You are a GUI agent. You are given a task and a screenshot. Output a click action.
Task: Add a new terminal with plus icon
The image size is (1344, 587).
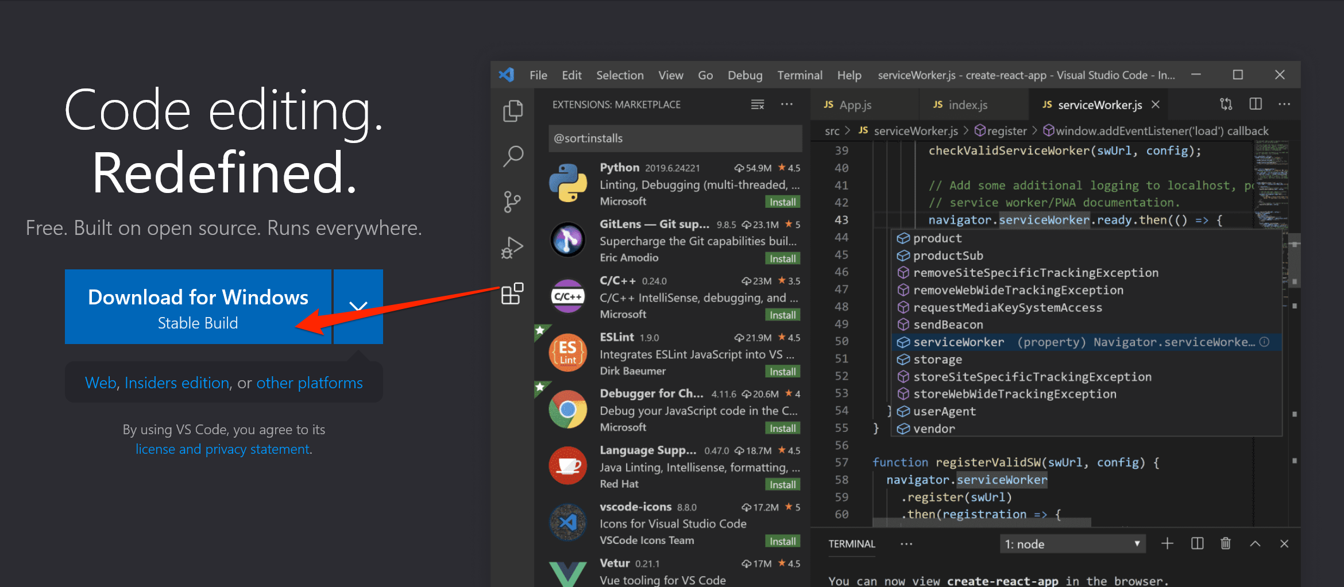coord(1167,543)
